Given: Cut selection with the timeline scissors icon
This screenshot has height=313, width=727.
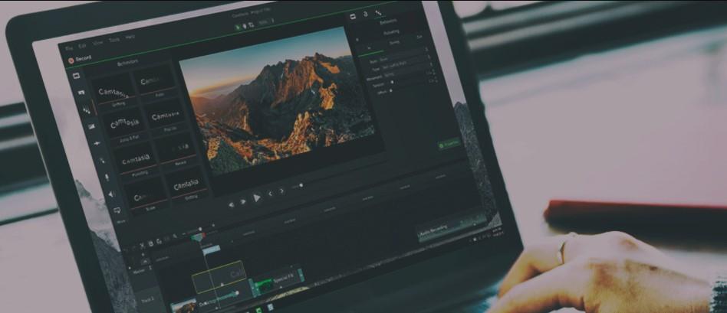Looking at the screenshot, I should click(143, 246).
